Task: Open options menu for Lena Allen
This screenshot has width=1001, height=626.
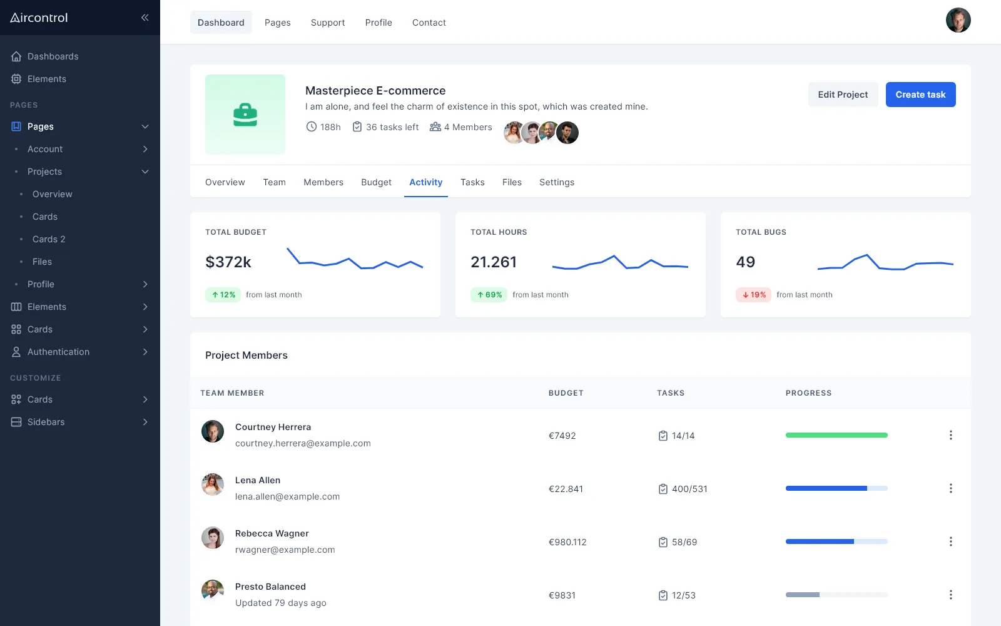Action: tap(950, 488)
